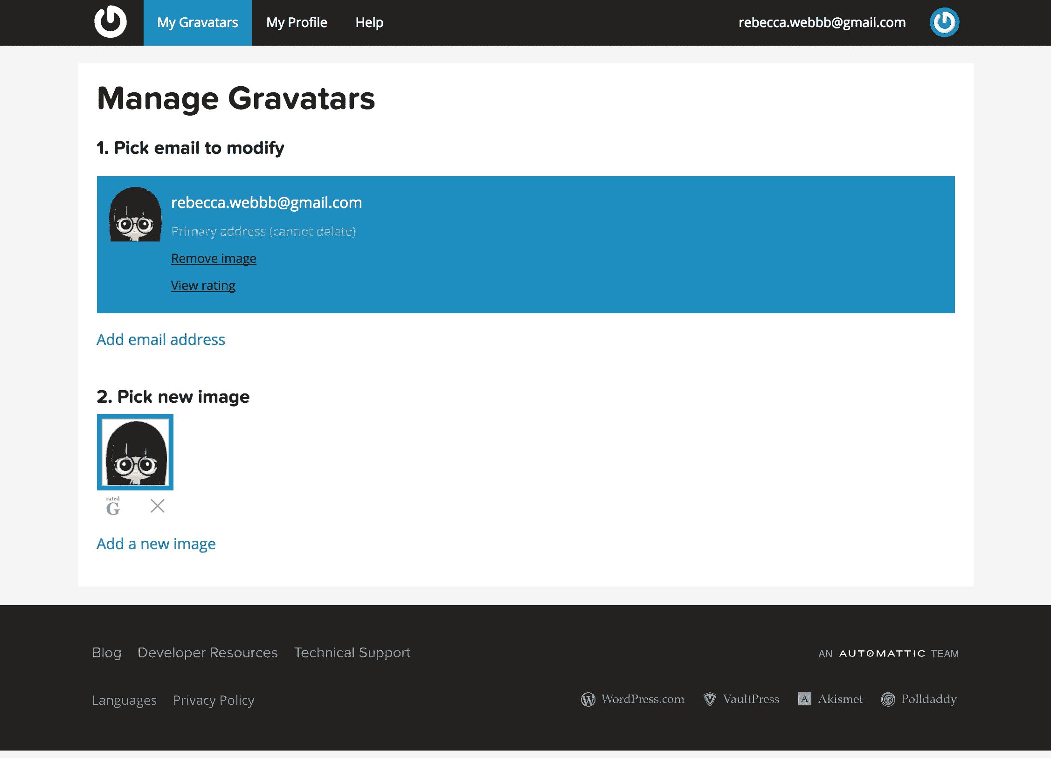
Task: Select the rebecca.webbb@gmail.com email entry
Action: (526, 243)
